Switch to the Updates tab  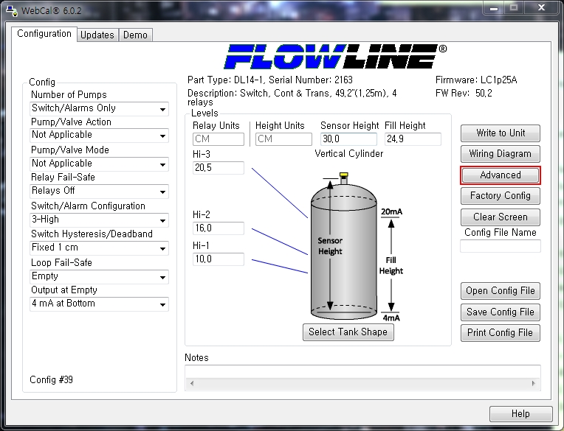97,35
